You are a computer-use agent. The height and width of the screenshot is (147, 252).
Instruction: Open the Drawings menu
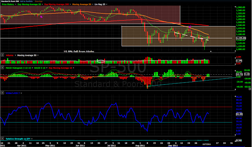39,1
